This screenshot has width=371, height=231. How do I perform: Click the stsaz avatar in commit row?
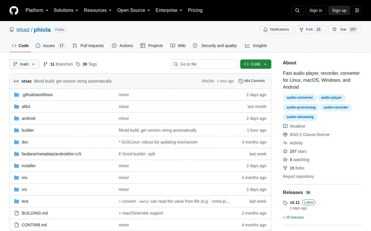(x=16, y=81)
